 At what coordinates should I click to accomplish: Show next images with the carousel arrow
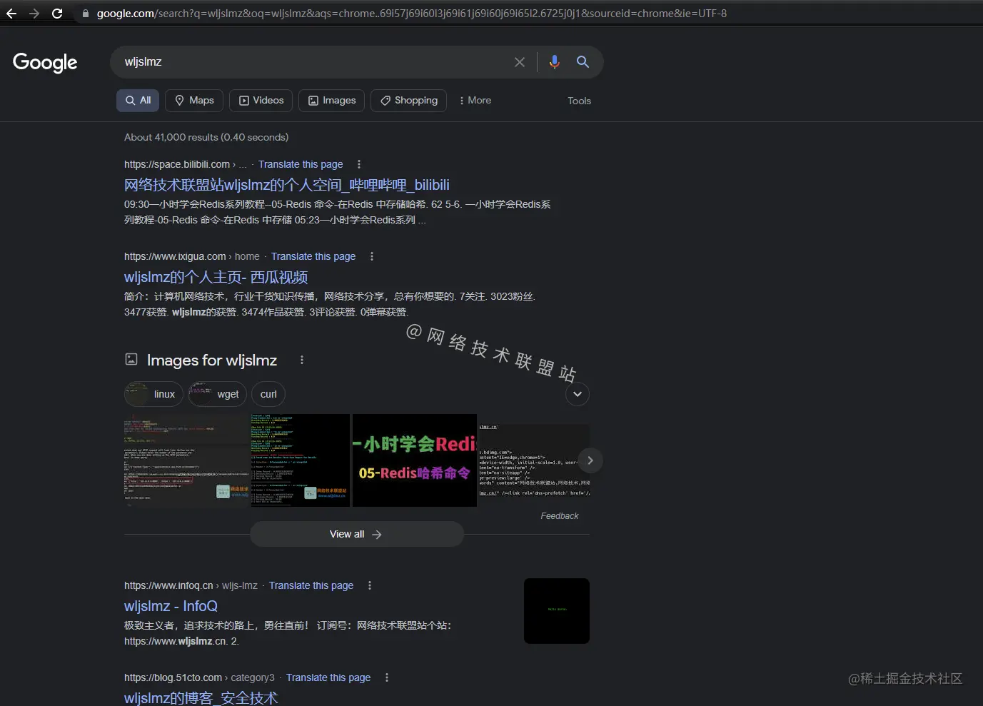[x=590, y=460]
